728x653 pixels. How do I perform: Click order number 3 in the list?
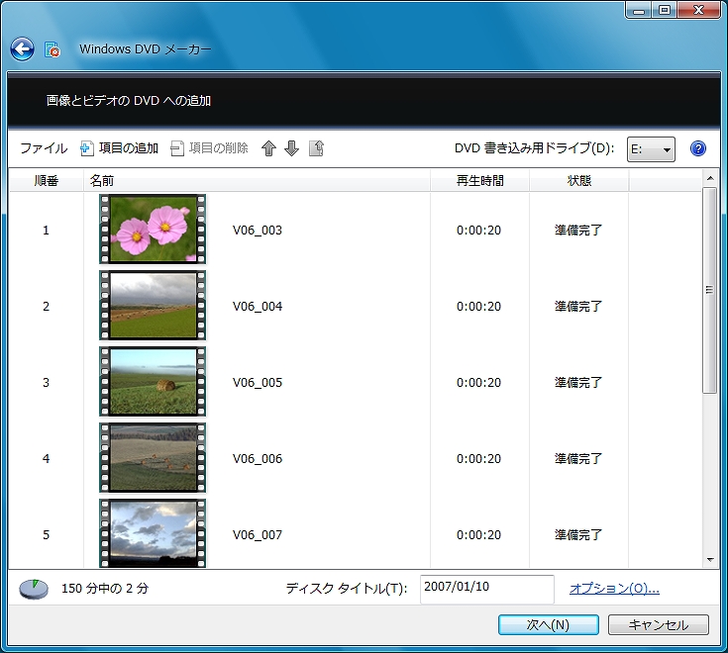pos(46,382)
